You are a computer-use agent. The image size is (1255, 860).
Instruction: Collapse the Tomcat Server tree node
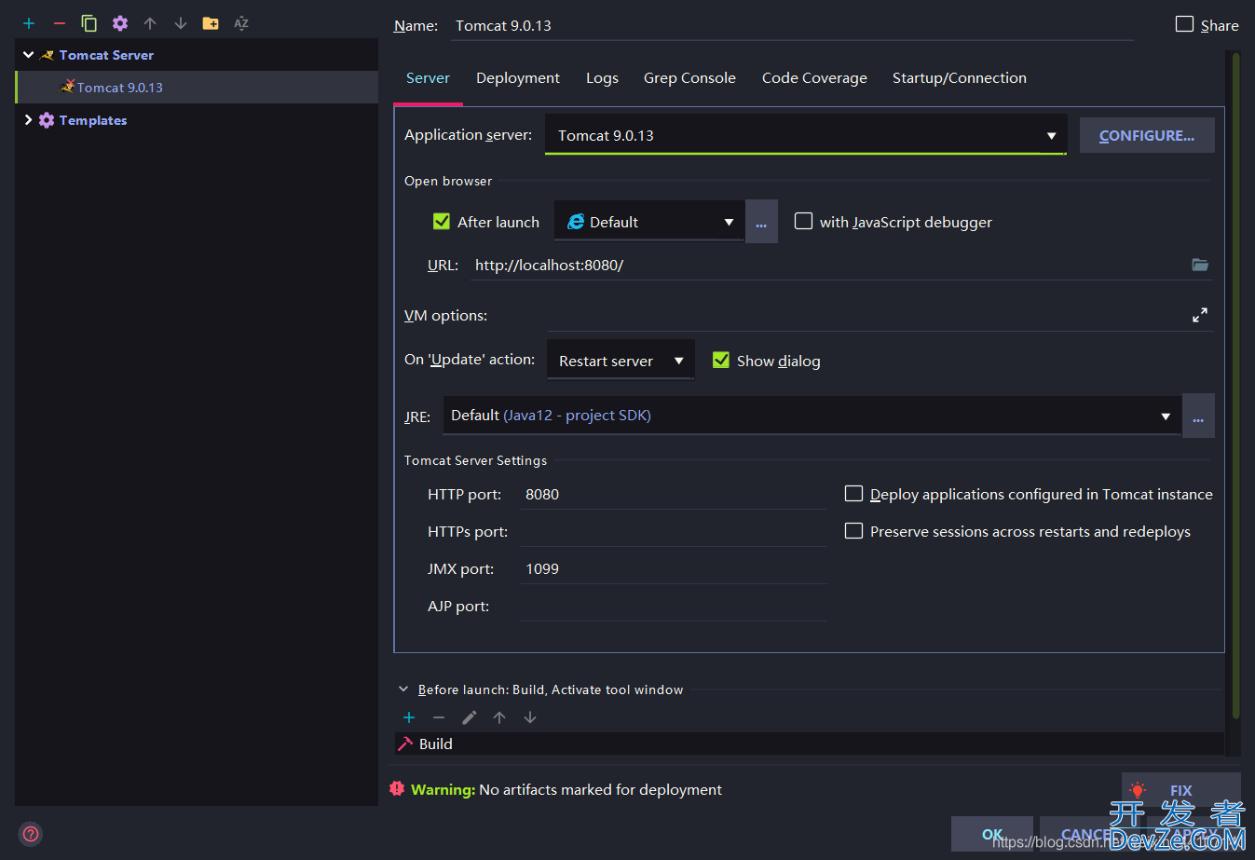(29, 55)
